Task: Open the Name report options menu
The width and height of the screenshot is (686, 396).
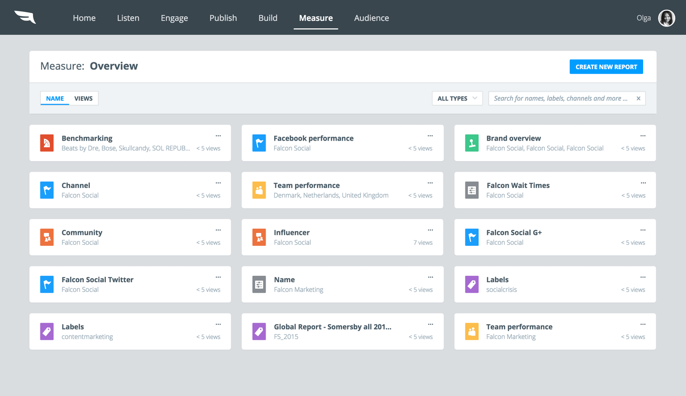Action: click(x=430, y=277)
